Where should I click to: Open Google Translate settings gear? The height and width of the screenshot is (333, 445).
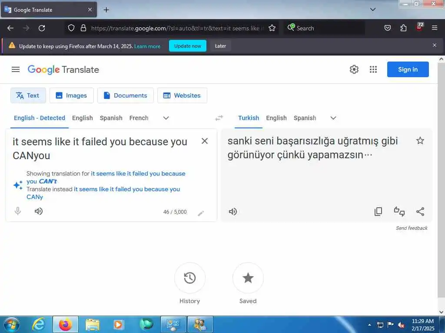(x=354, y=69)
